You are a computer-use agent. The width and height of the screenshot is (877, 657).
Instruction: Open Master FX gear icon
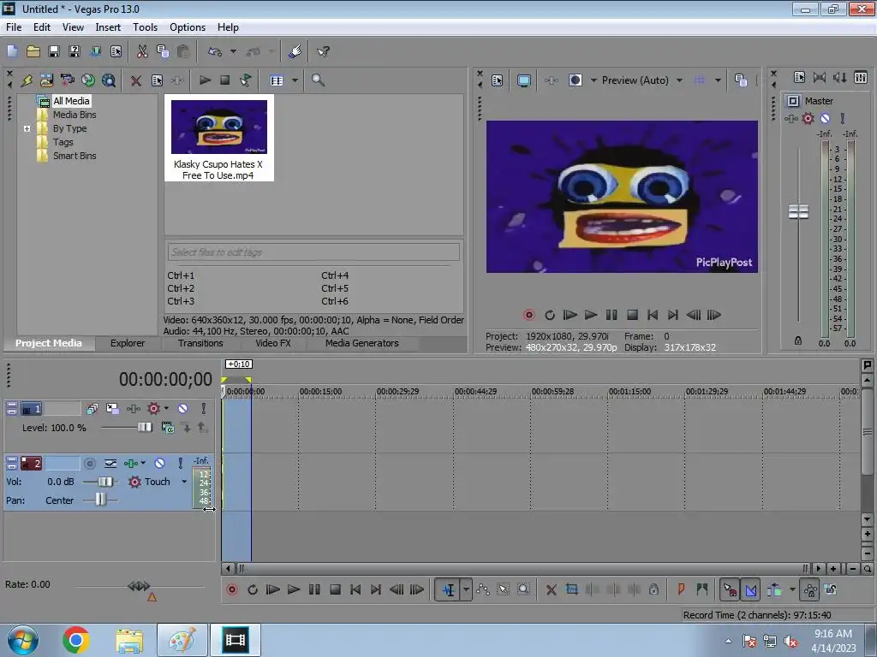point(808,118)
